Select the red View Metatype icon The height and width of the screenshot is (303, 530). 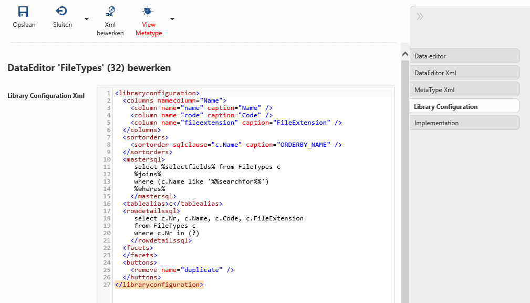click(x=148, y=11)
